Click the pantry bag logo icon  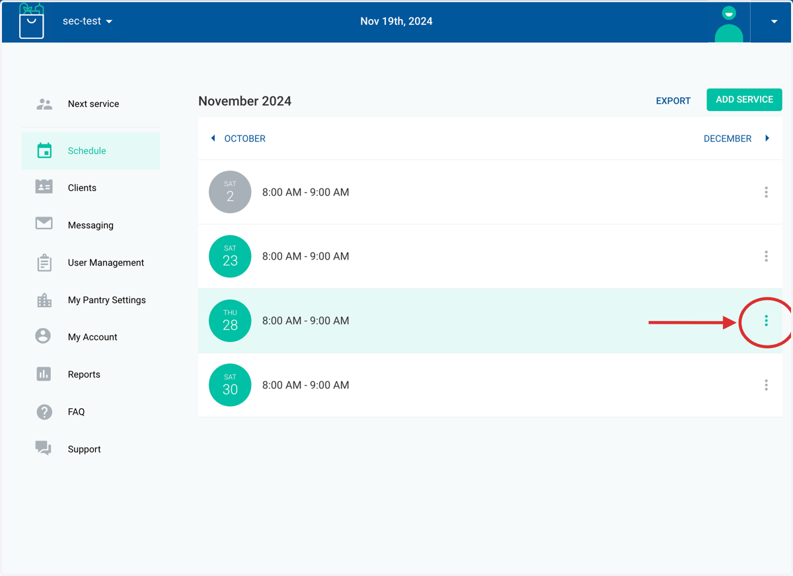(32, 20)
